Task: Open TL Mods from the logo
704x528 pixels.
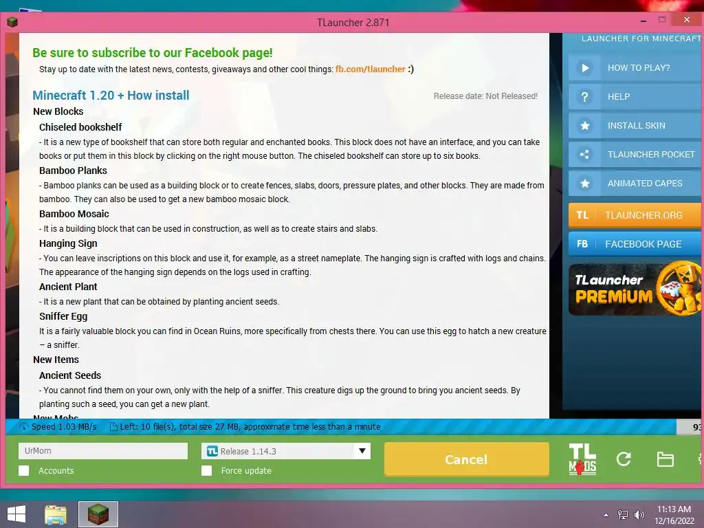Action: [x=582, y=459]
